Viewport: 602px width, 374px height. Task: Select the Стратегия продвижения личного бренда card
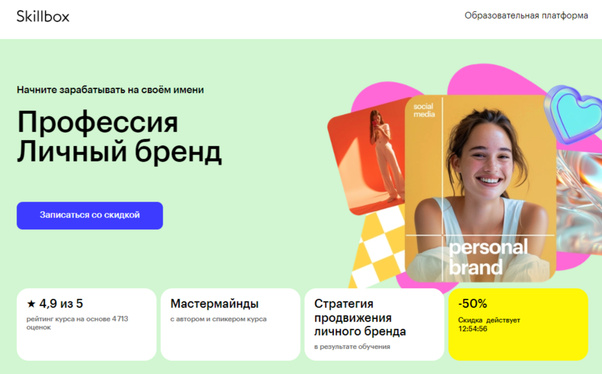tap(374, 325)
